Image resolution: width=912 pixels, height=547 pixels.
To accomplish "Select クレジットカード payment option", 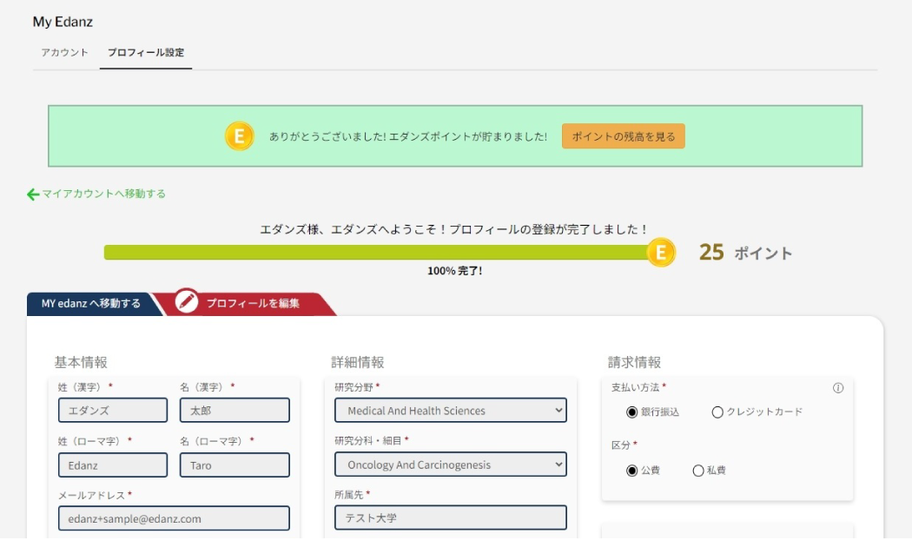I will [x=717, y=412].
